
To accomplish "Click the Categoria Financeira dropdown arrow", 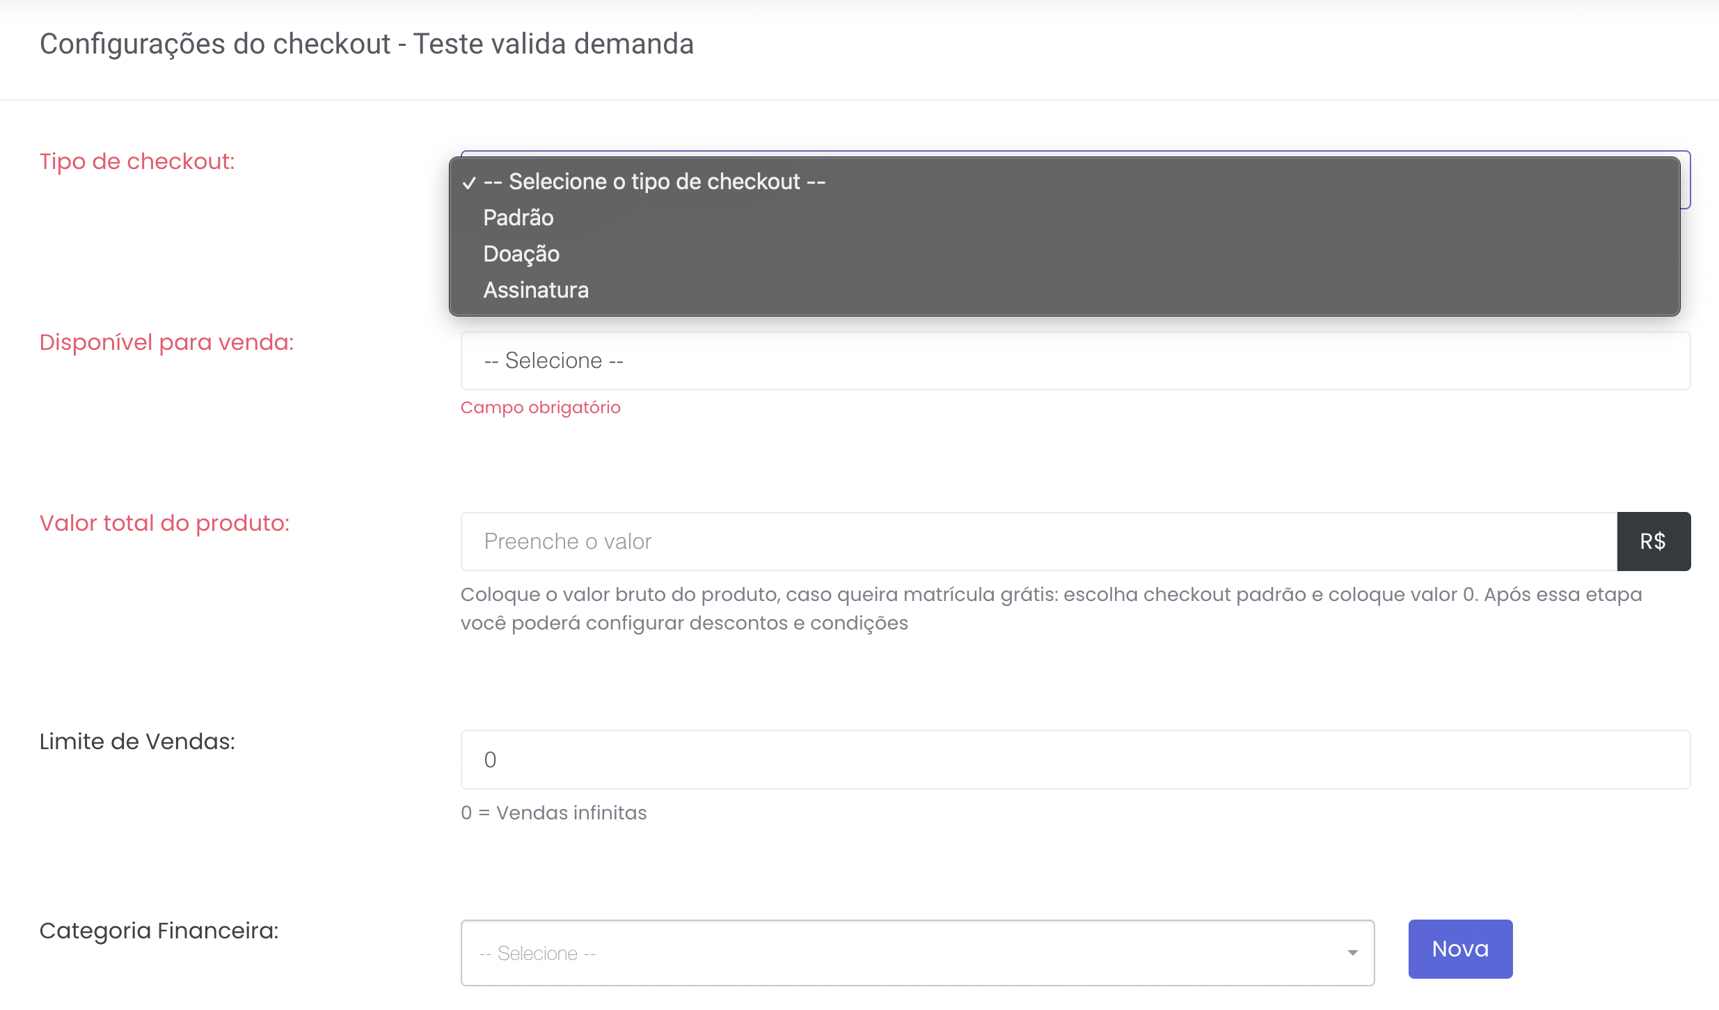I will point(1352,953).
